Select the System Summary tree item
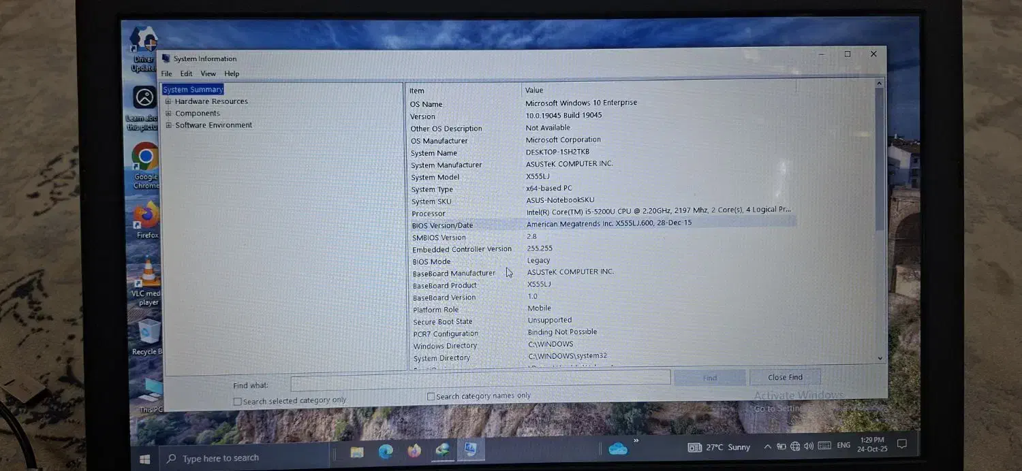 pyautogui.click(x=193, y=89)
